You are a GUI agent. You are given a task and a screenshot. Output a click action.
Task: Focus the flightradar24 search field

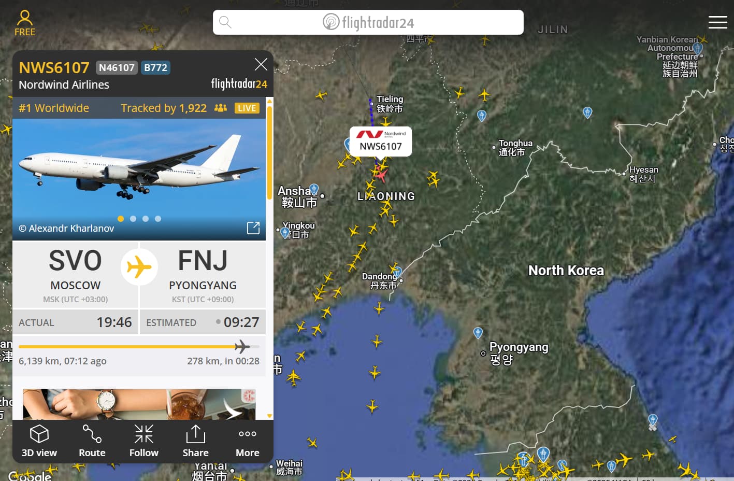click(x=368, y=22)
